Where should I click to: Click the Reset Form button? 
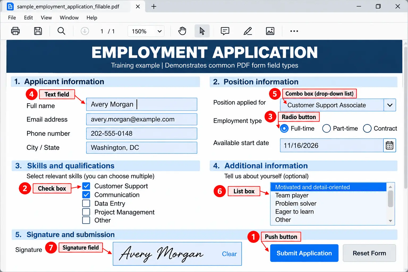click(369, 253)
